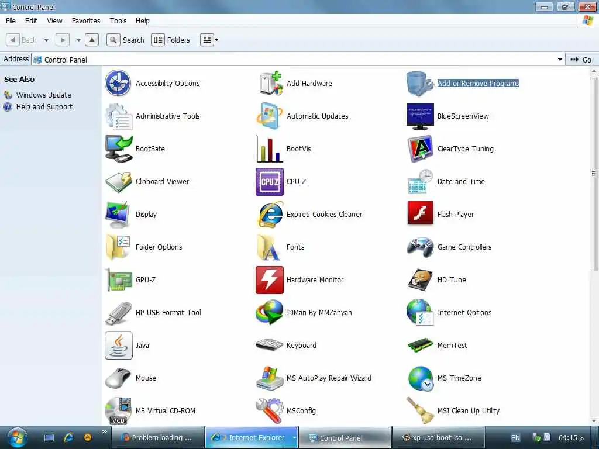Open the Add or Remove Programs icon
This screenshot has width=599, height=449.
pyautogui.click(x=420, y=83)
